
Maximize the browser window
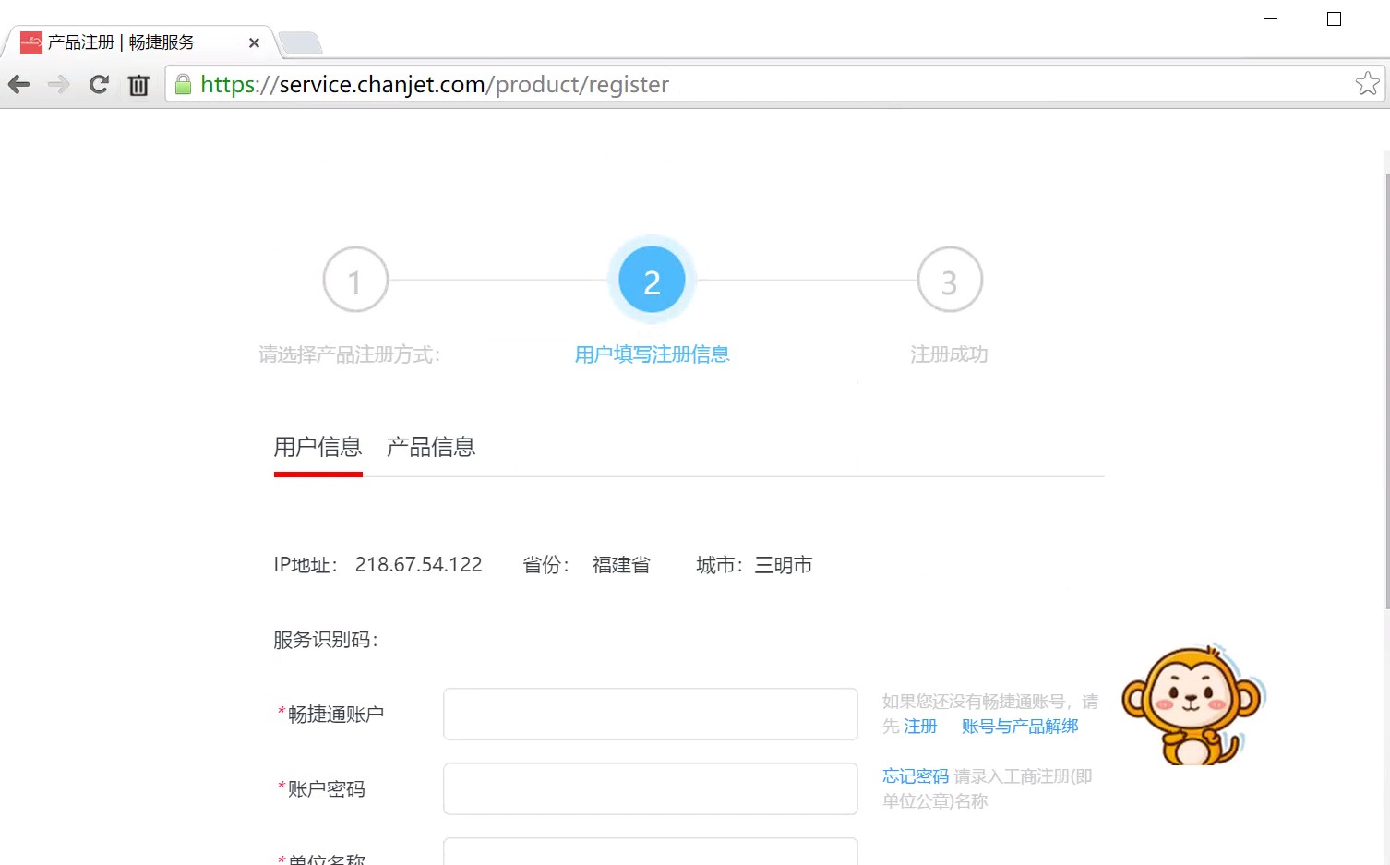pos(1334,18)
